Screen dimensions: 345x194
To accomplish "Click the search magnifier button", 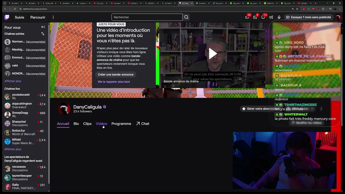I will pos(186,17).
